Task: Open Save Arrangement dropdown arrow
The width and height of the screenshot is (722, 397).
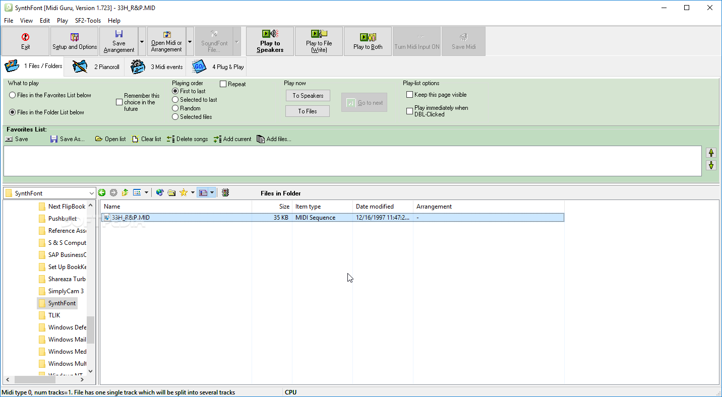Action: [x=142, y=41]
